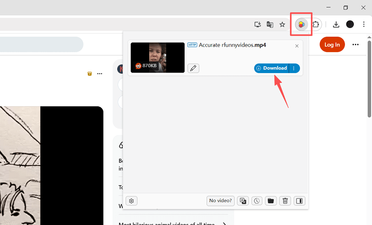This screenshot has height=225, width=372.
Task: Bookmark this page with the star icon
Action: click(282, 24)
